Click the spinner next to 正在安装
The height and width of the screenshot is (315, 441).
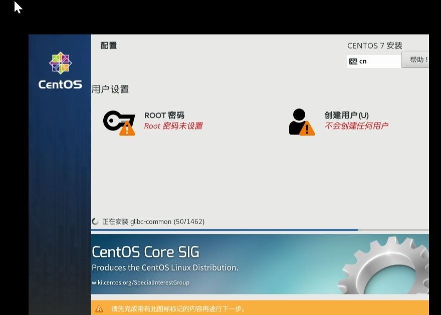[95, 222]
